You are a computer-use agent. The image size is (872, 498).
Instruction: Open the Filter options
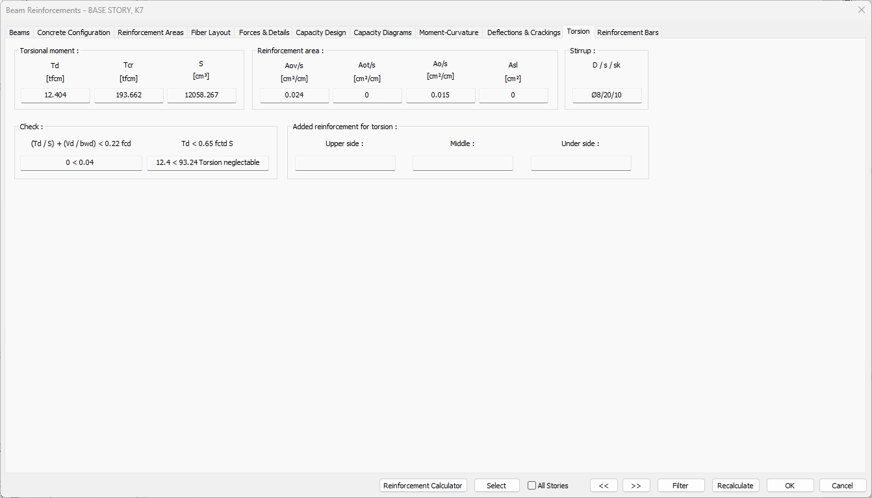click(x=680, y=486)
